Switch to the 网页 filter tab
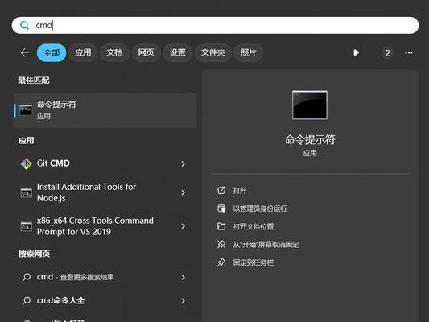429x322 pixels. (146, 52)
